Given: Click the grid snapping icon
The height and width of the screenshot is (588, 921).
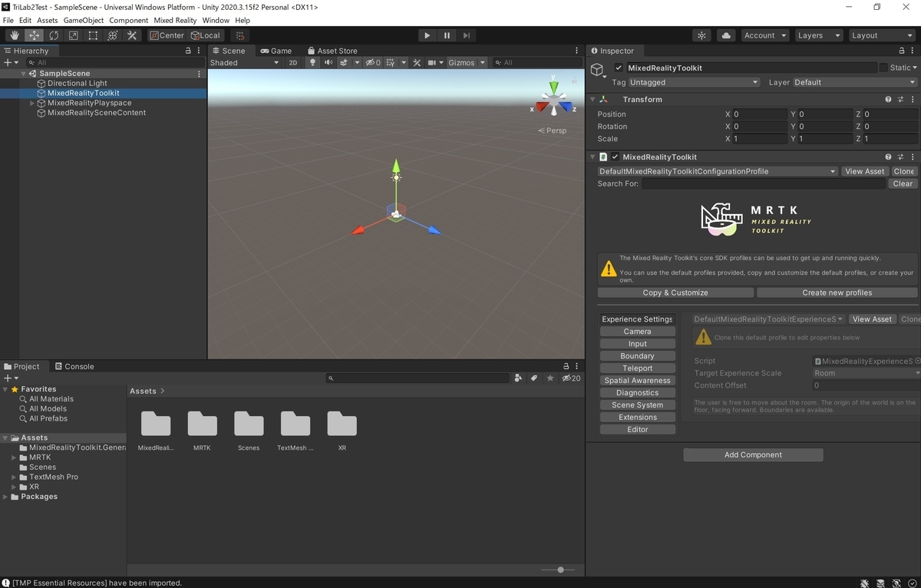Looking at the screenshot, I should coord(240,35).
